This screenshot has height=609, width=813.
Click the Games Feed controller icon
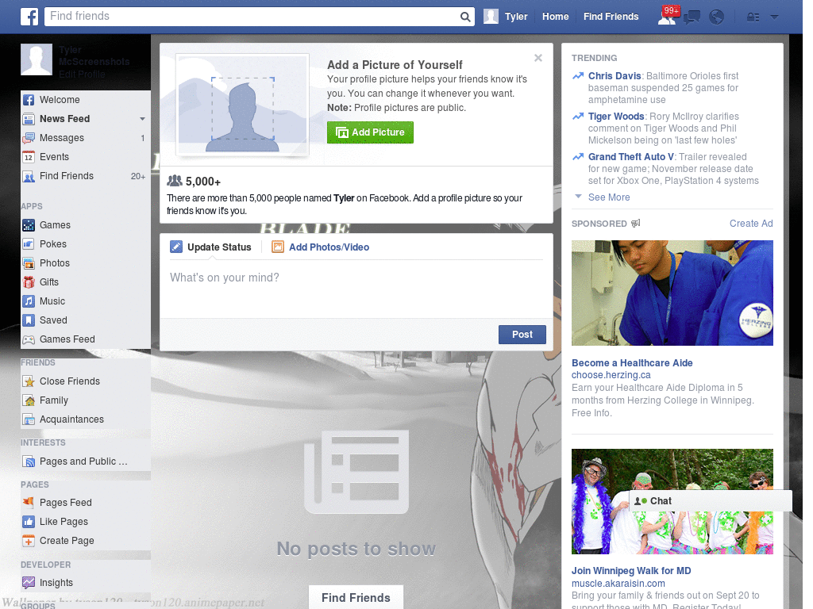point(29,339)
